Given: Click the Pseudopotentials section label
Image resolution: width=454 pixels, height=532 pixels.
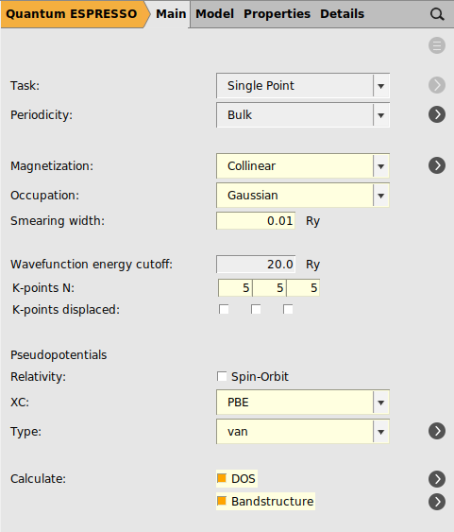Looking at the screenshot, I should (x=59, y=355).
